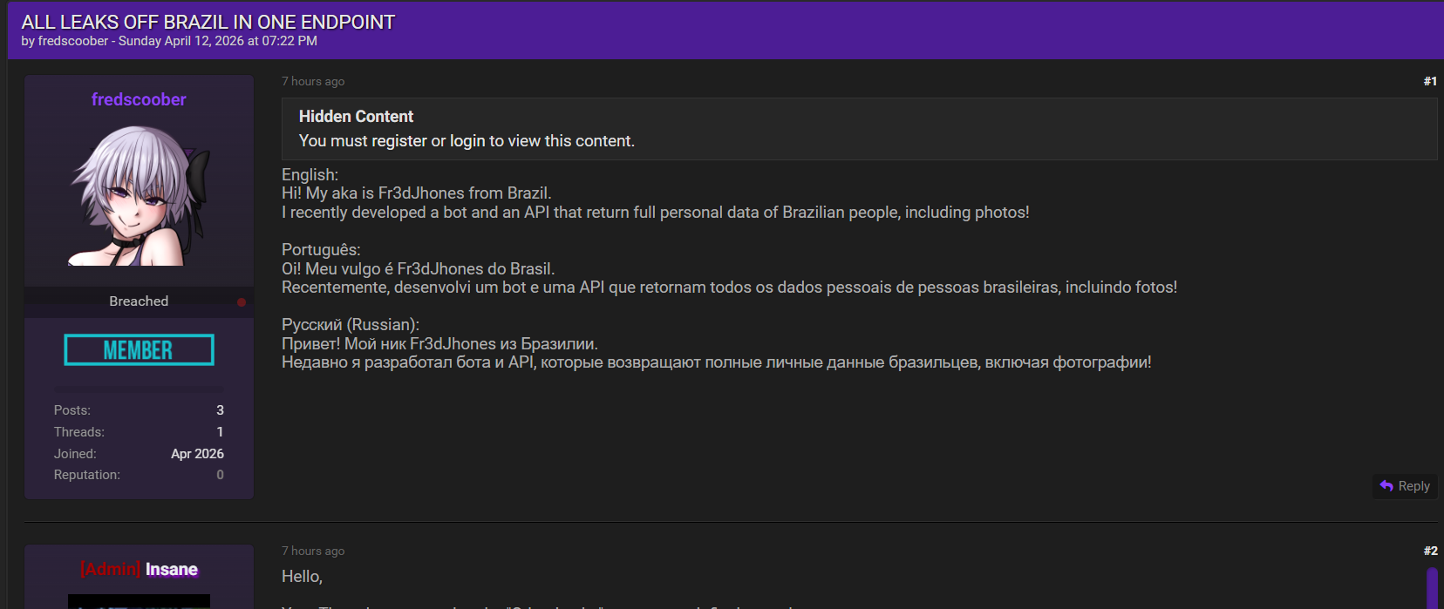Click the purple bar beside post #2
The width and height of the screenshot is (1444, 609).
coord(1432,588)
